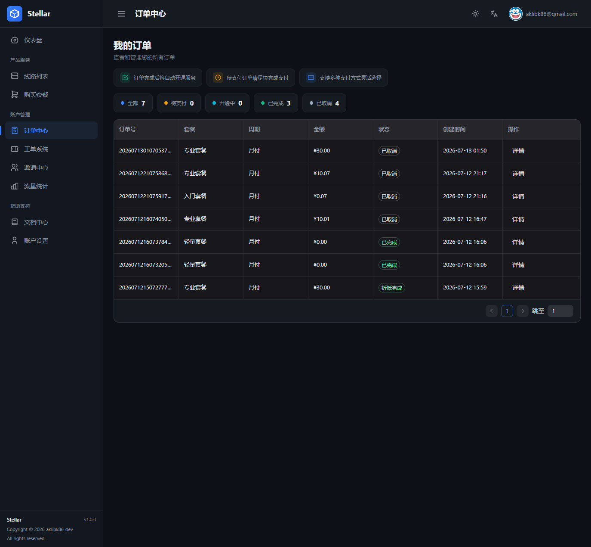Click the 流量统计 bar chart icon
Image resolution: width=591 pixels, height=547 pixels.
[x=15, y=186]
